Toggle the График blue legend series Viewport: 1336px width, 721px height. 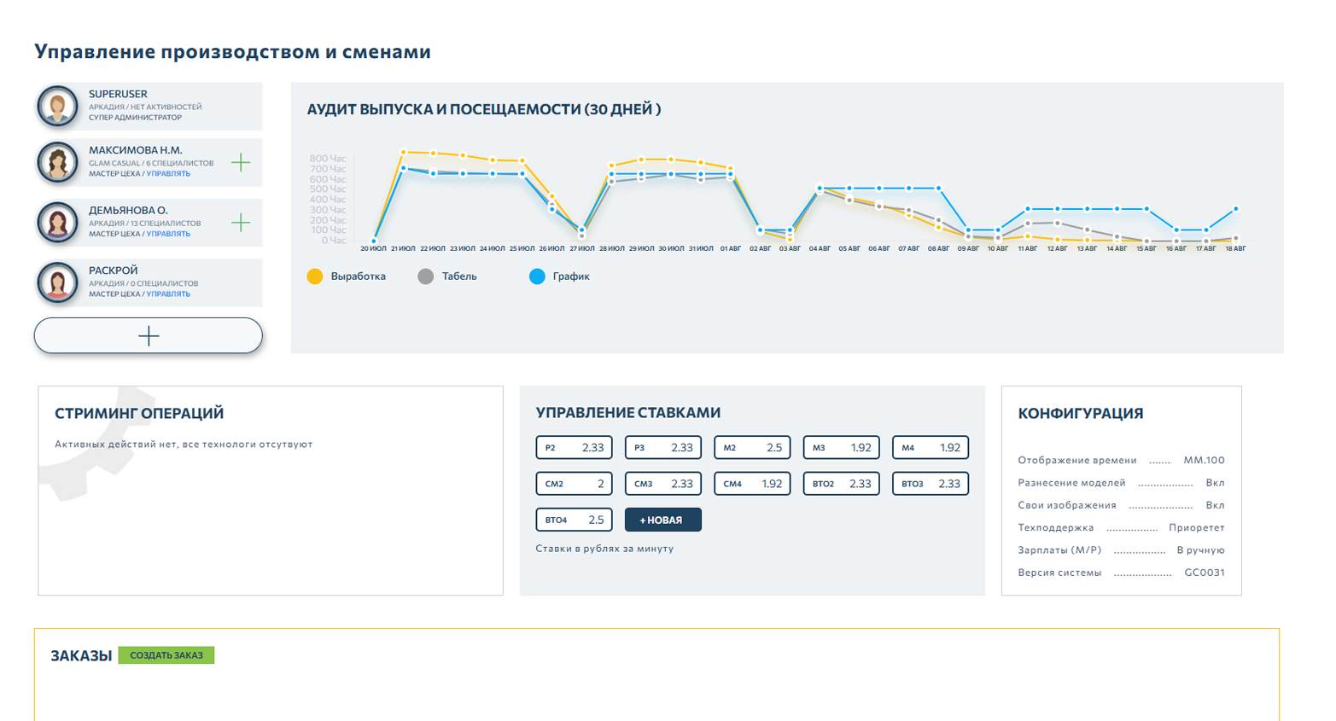click(559, 276)
